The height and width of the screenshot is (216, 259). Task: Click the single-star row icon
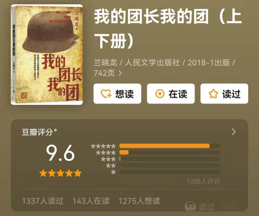pyautogui.click(x=113, y=172)
